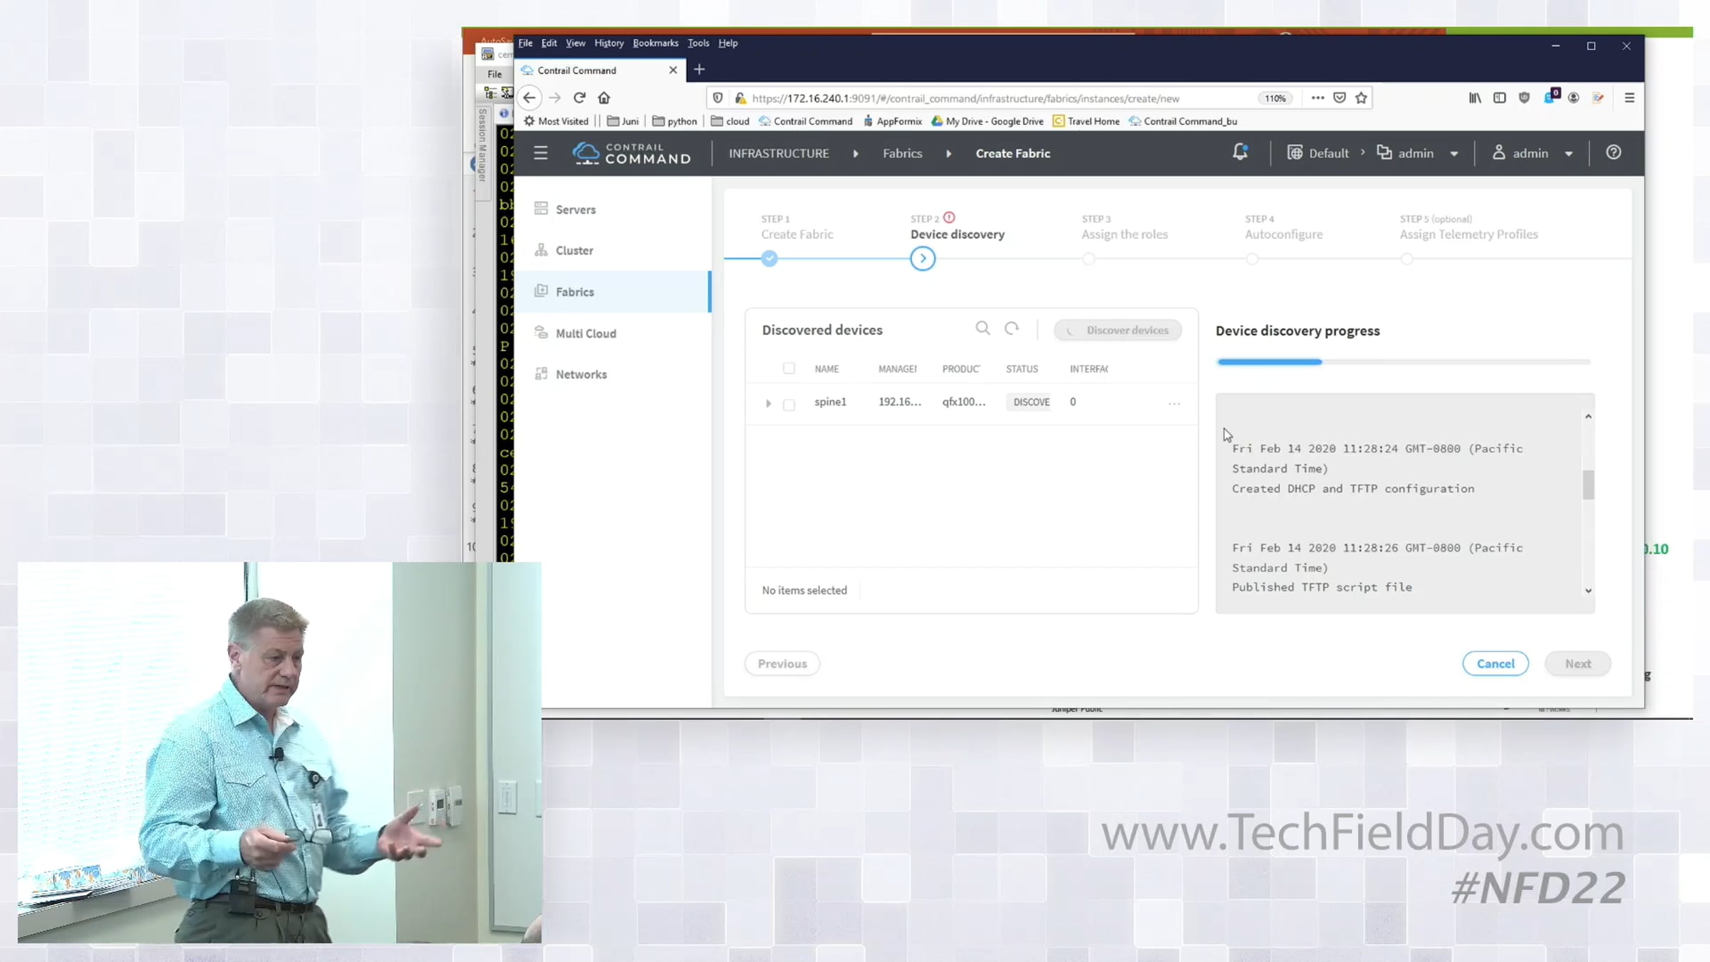The height and width of the screenshot is (962, 1710).
Task: Click the Next button
Action: coord(1578,663)
